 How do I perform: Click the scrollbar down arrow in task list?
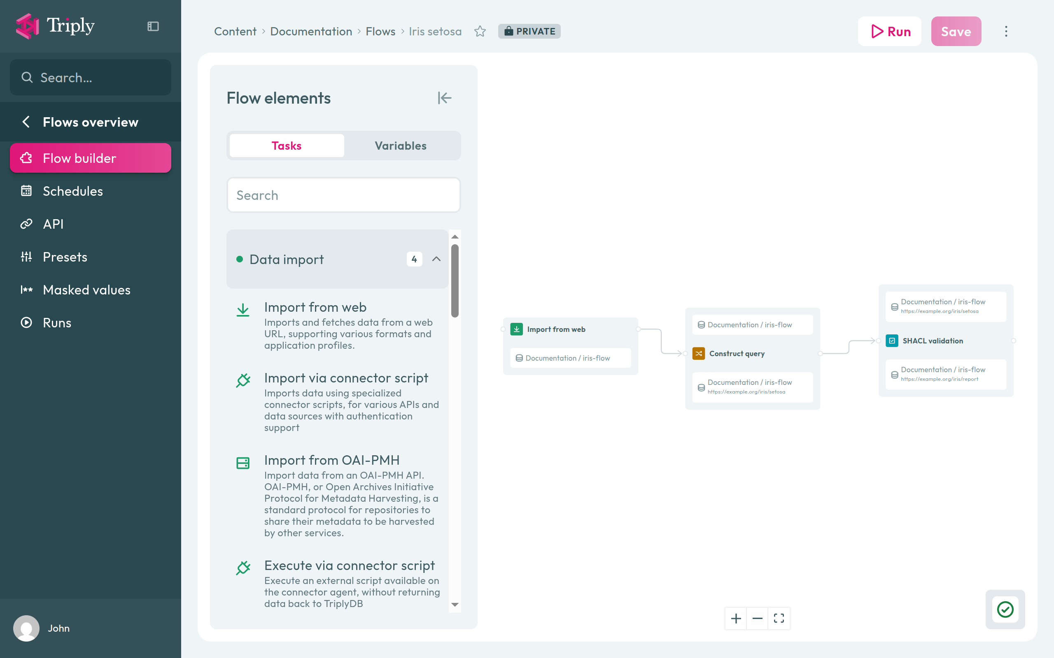[x=455, y=605]
